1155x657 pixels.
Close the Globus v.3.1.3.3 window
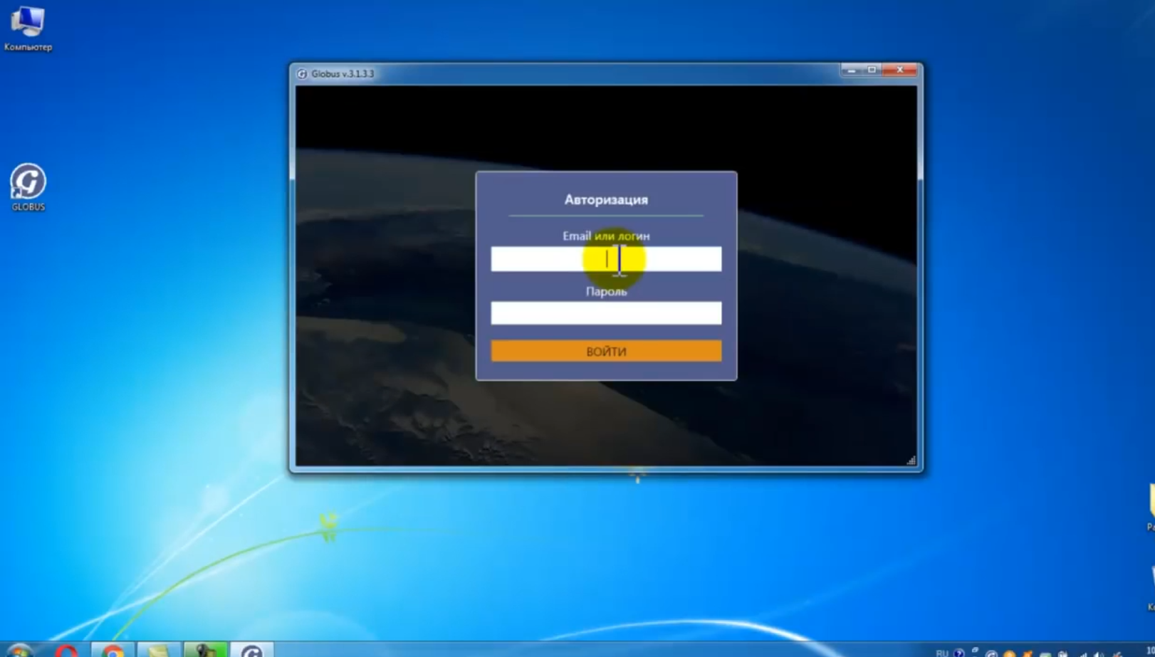(x=900, y=70)
